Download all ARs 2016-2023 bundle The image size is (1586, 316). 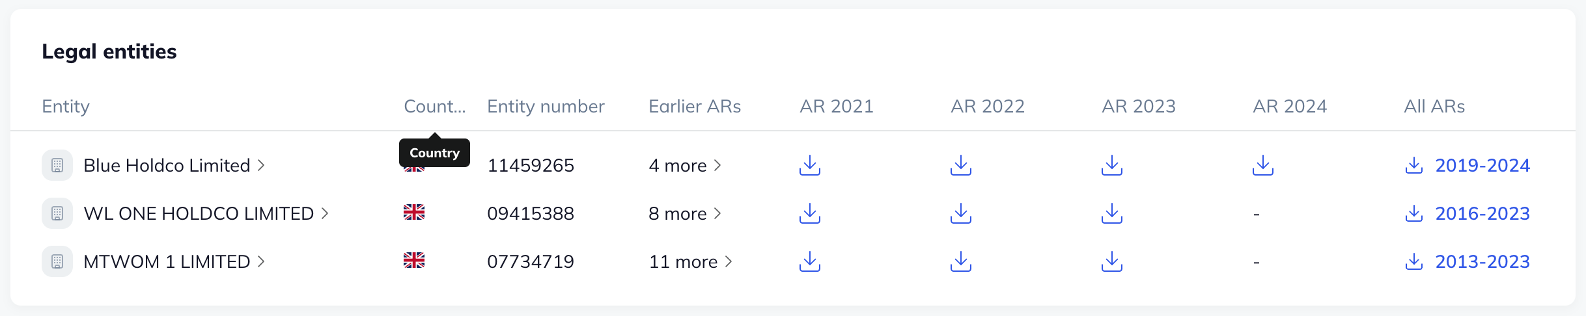pyautogui.click(x=1468, y=213)
